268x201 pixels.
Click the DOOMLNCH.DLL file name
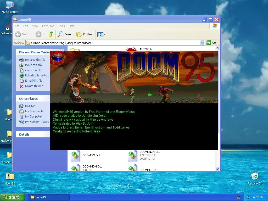(x=150, y=152)
